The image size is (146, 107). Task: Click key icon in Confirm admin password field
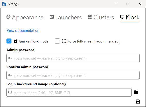coord(10,75)
